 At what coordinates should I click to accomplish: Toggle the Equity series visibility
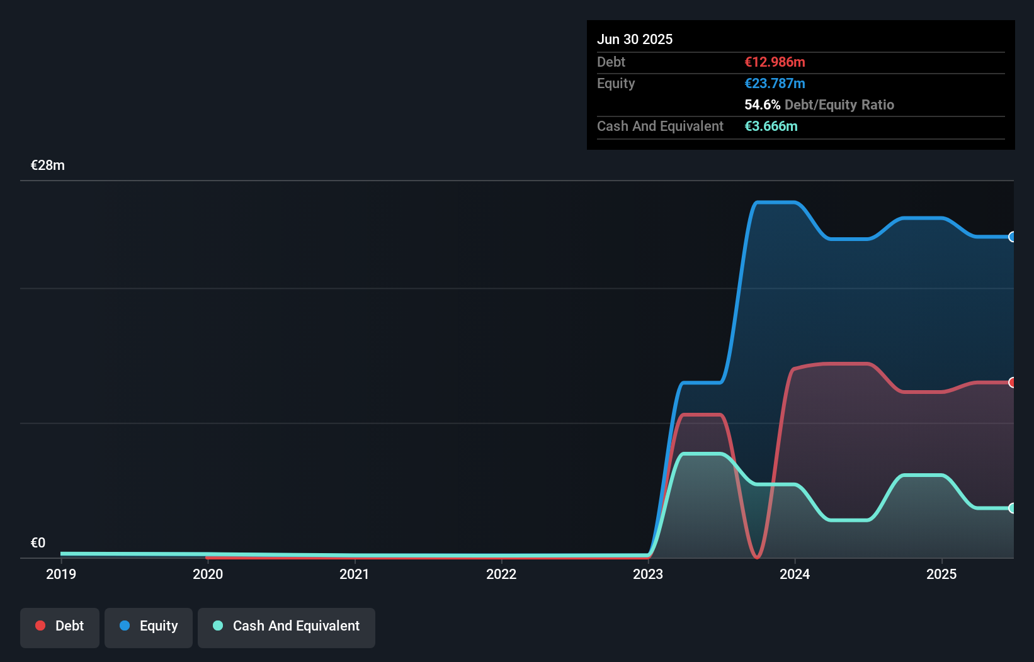click(149, 626)
